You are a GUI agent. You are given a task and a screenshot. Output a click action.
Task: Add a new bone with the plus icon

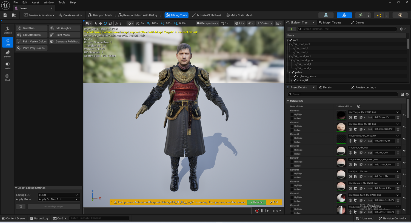[x=292, y=29]
